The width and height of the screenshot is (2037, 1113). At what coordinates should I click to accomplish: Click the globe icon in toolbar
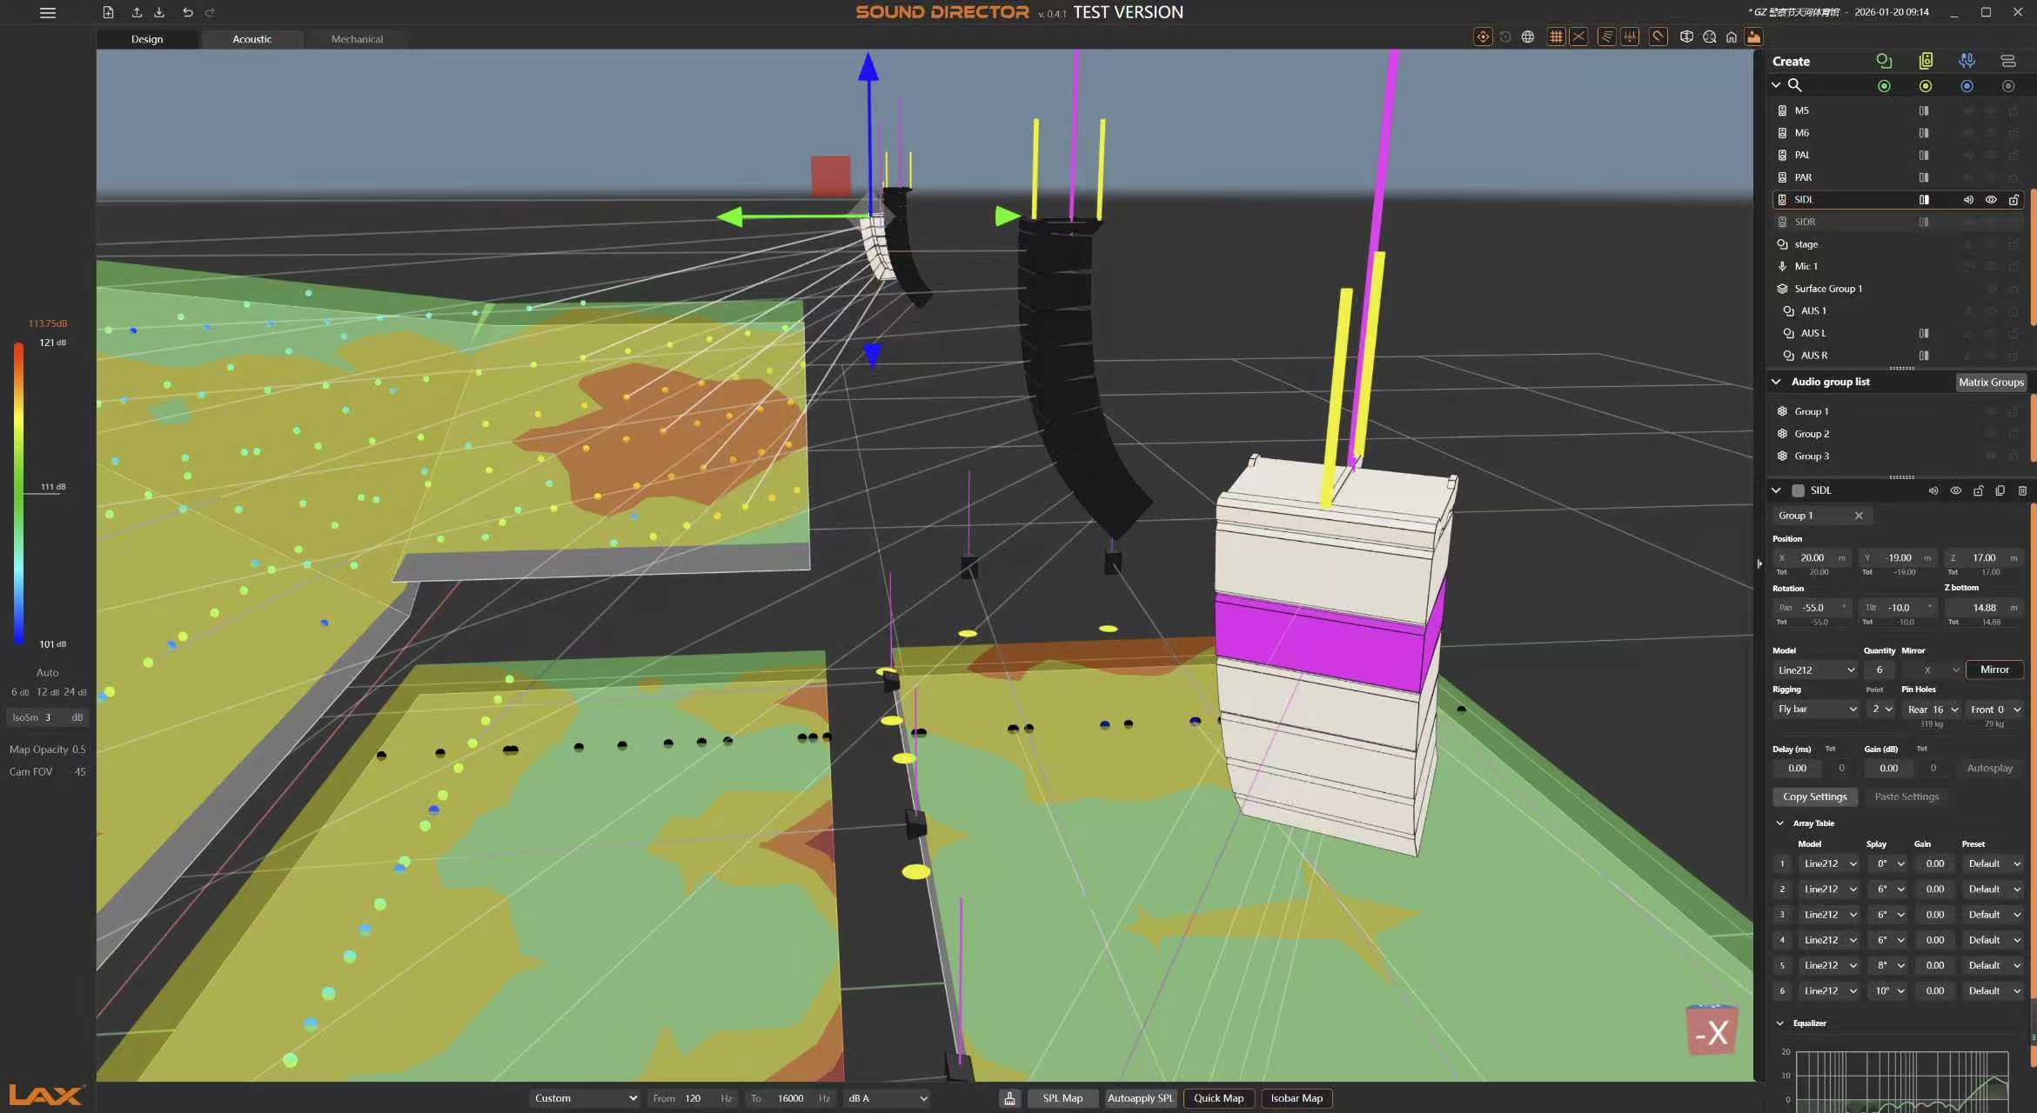coord(1528,37)
